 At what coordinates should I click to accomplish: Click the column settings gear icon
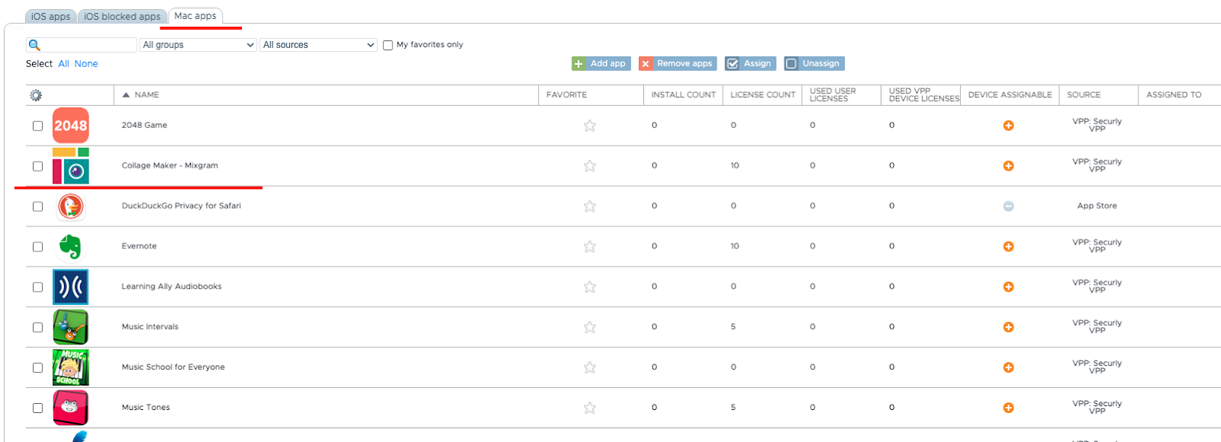(36, 95)
